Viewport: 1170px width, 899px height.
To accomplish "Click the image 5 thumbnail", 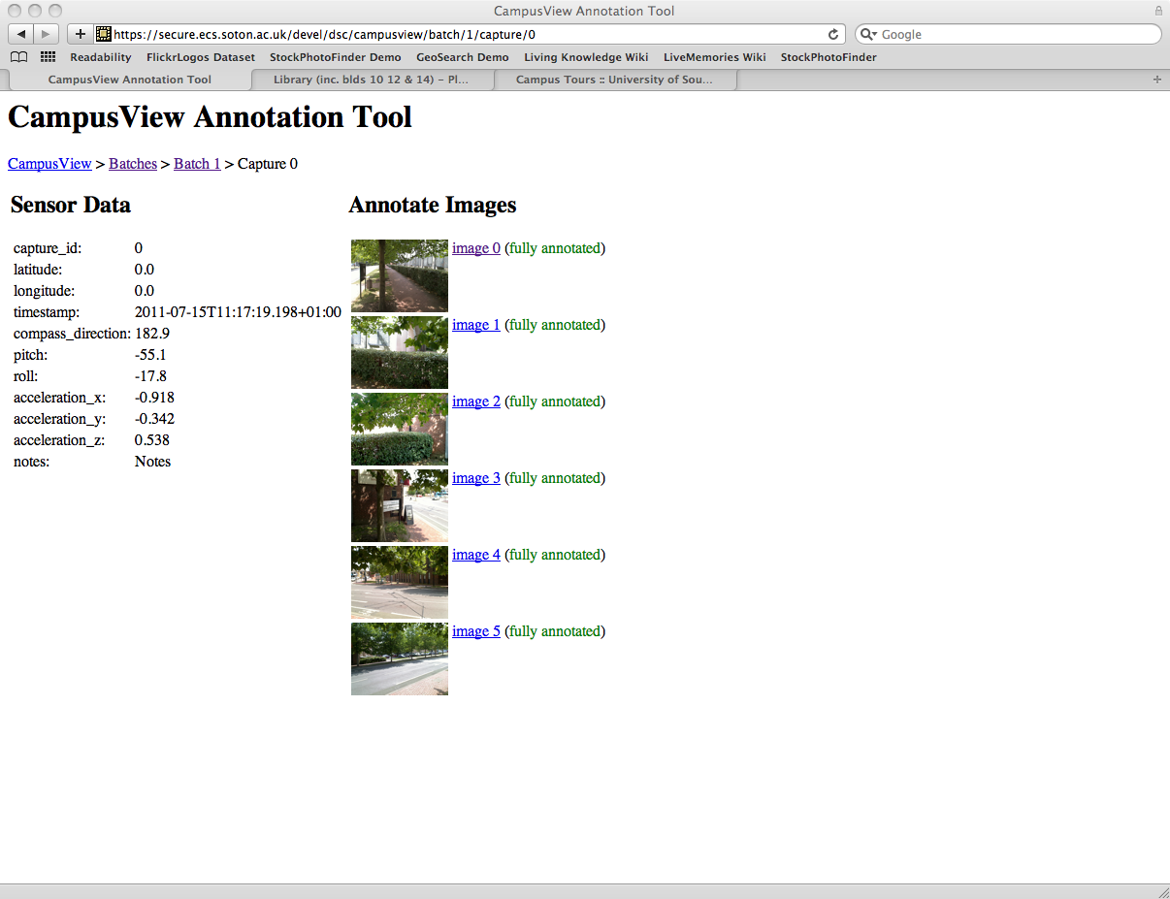I will (x=400, y=658).
